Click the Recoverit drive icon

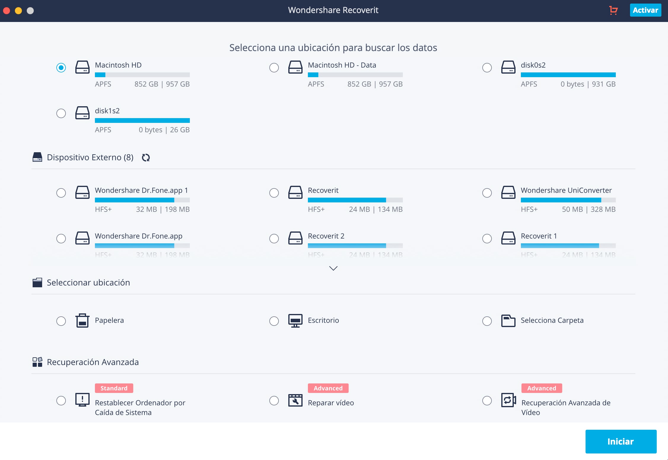[x=295, y=192]
